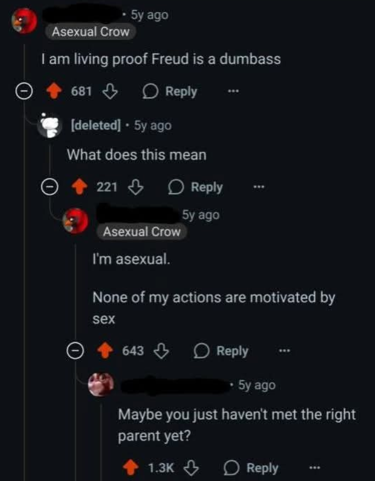
Task: Upvote the "Freud is a dumbass" comment
Action: tap(55, 91)
